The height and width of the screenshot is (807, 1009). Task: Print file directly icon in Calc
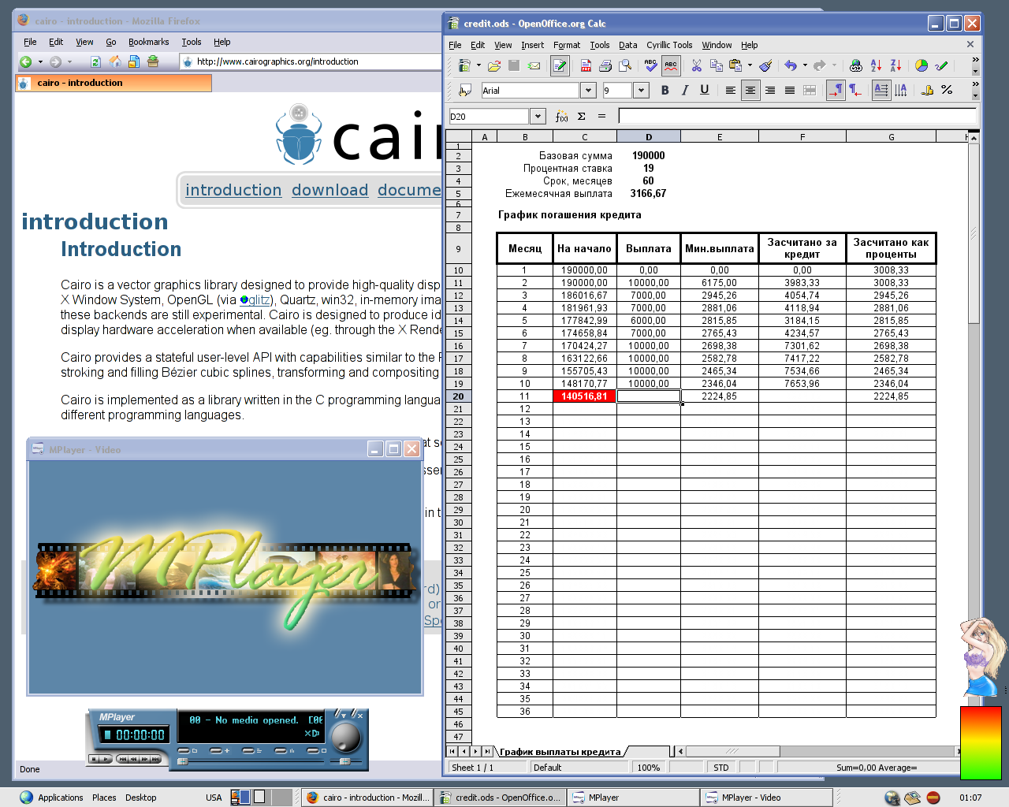tap(605, 66)
